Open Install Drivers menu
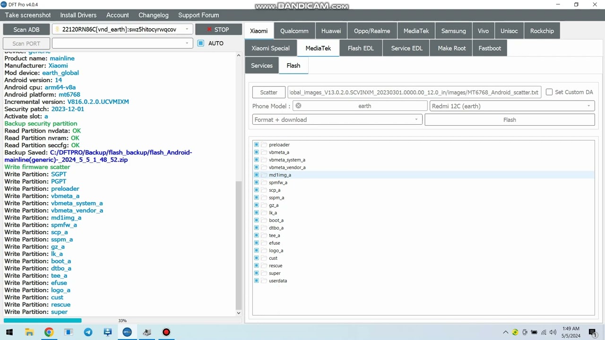This screenshot has width=605, height=340. 78,15
